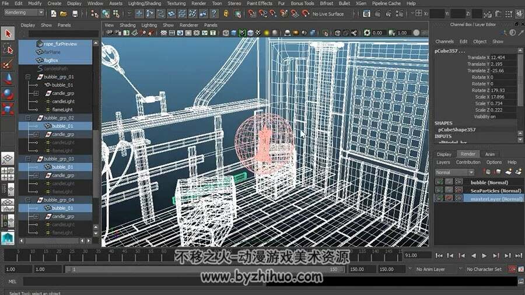Go to end of playback range
525x295 pixels.
[519, 255]
